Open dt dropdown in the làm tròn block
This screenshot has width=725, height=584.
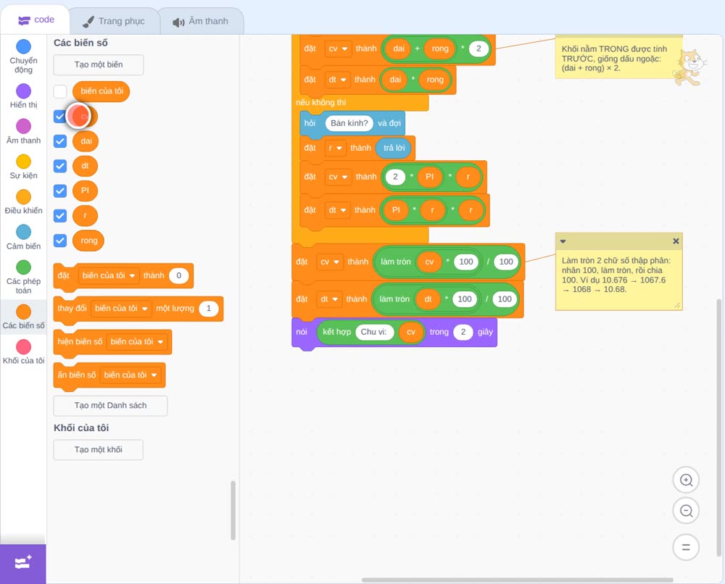click(x=330, y=299)
